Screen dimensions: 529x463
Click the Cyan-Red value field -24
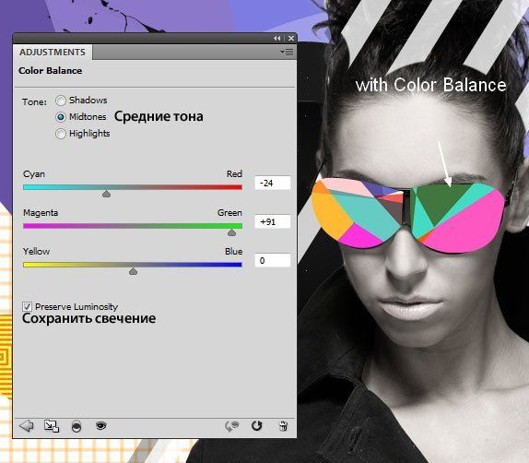pos(272,183)
